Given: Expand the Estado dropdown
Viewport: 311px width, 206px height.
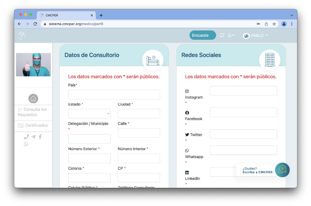Looking at the screenshot, I should [x=89, y=113].
